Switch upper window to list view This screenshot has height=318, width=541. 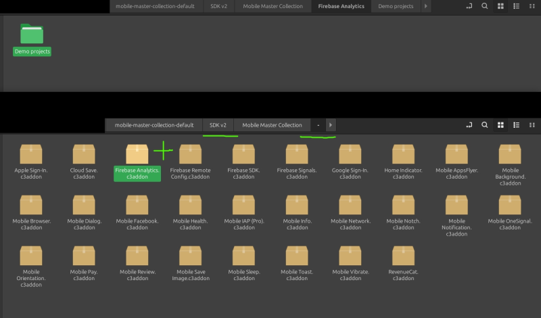(516, 6)
